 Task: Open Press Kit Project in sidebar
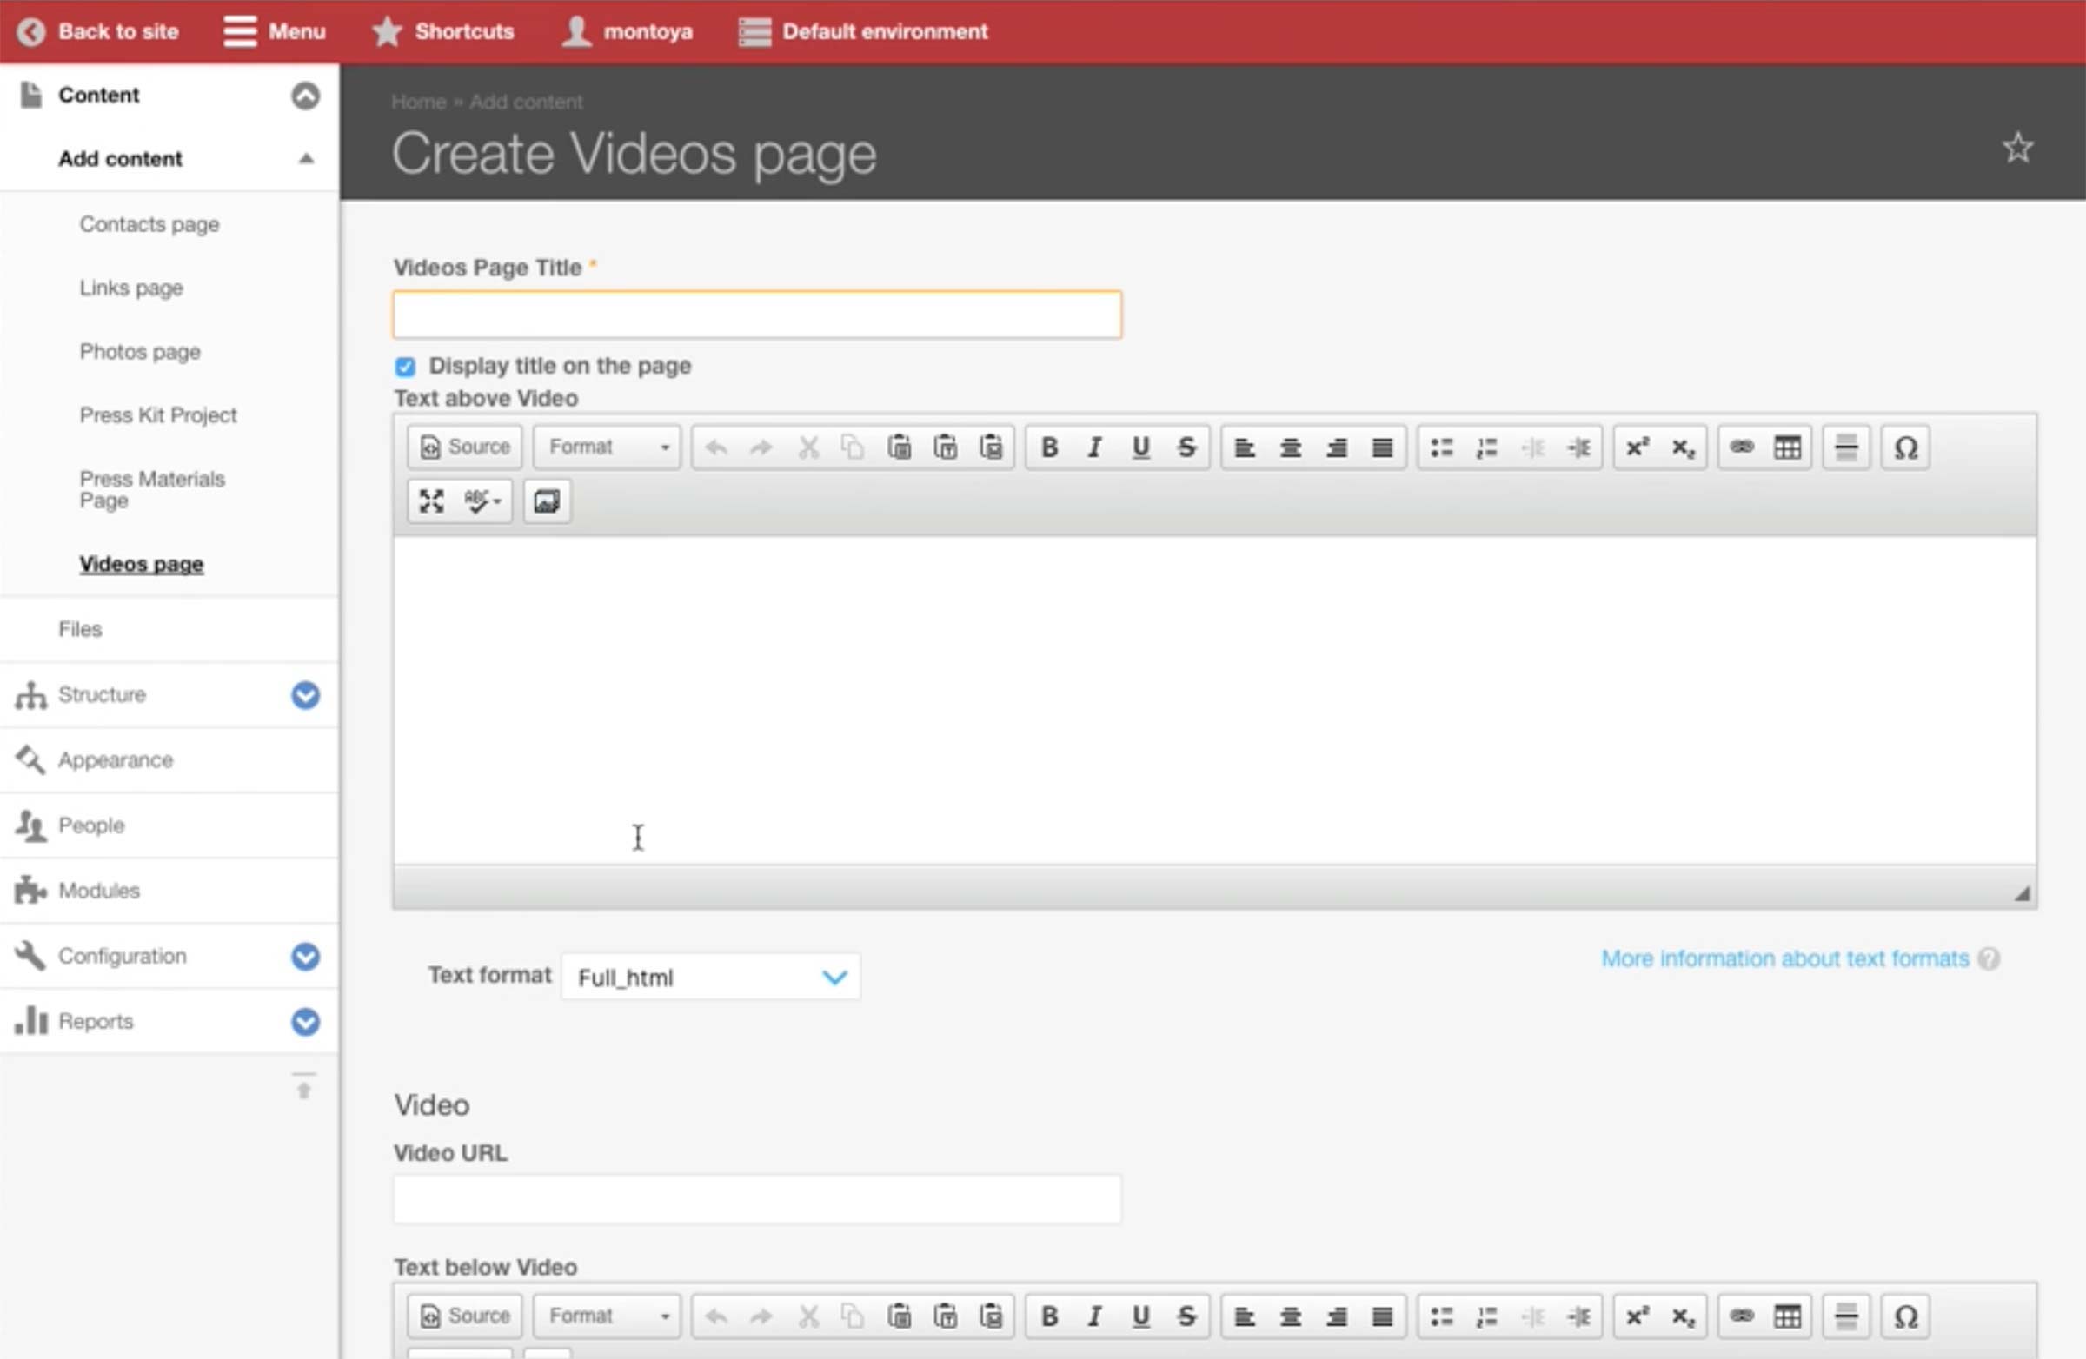tap(158, 415)
